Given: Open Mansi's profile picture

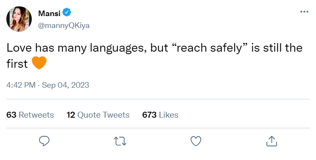Looking at the screenshot, I should click(x=19, y=19).
